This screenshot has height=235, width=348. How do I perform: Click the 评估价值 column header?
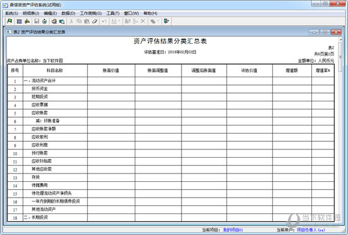pos(249,71)
